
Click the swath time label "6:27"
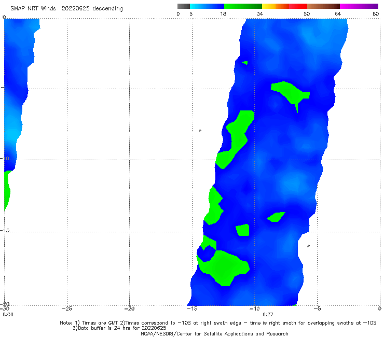coord(268,315)
